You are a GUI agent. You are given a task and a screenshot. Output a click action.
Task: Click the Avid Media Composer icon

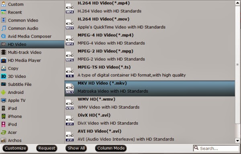pos(3,36)
